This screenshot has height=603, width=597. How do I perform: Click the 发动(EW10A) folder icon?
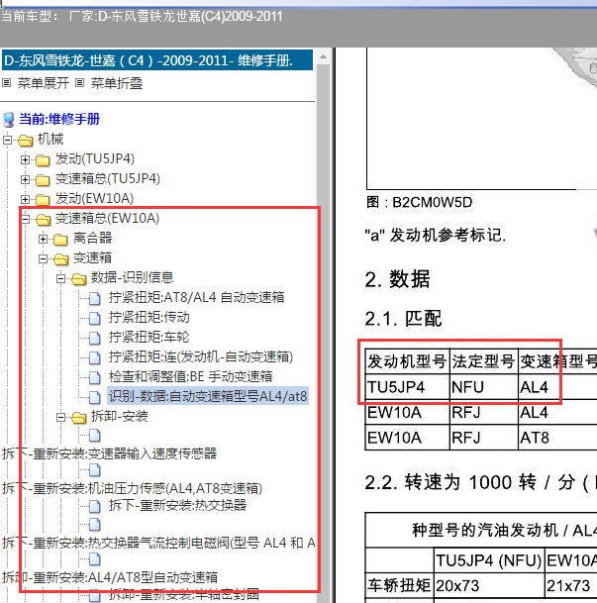43,200
